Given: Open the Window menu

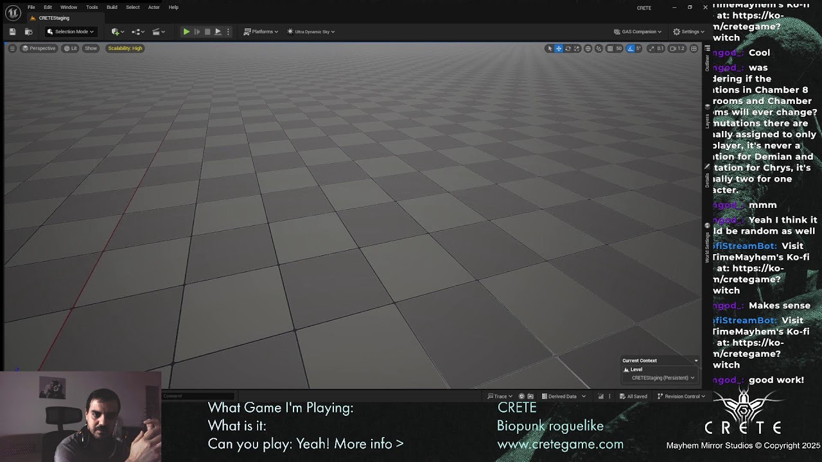Looking at the screenshot, I should [x=69, y=7].
